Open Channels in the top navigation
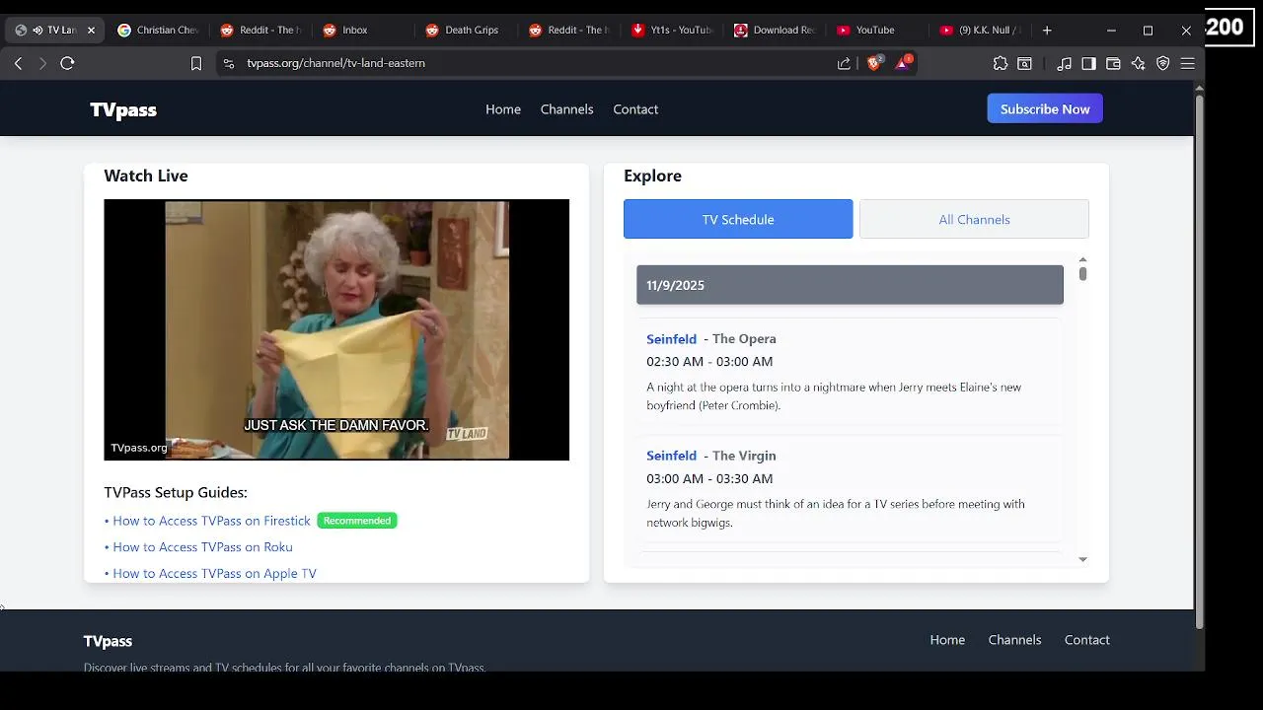 coord(566,109)
